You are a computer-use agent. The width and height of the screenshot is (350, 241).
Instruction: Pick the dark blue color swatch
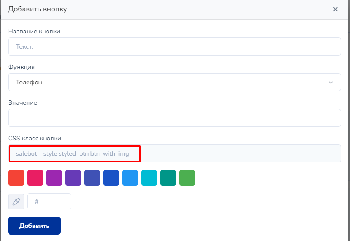coord(111,178)
